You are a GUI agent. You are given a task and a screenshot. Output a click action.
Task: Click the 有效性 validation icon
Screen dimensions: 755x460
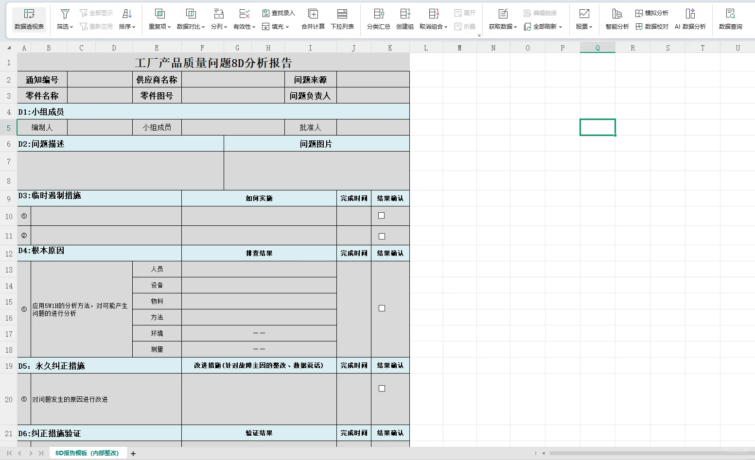point(244,14)
